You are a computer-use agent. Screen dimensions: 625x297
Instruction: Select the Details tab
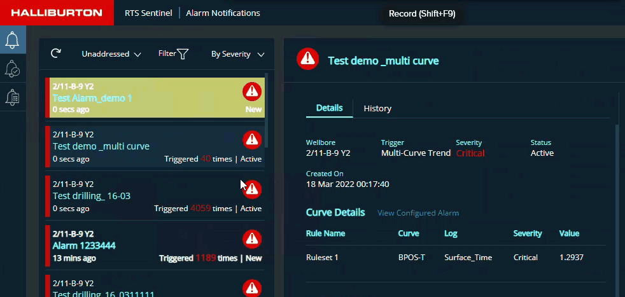tap(329, 108)
